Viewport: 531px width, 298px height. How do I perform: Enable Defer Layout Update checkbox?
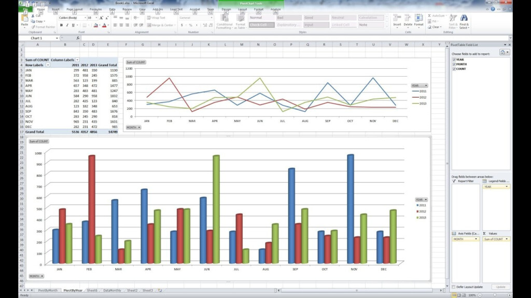(454, 287)
